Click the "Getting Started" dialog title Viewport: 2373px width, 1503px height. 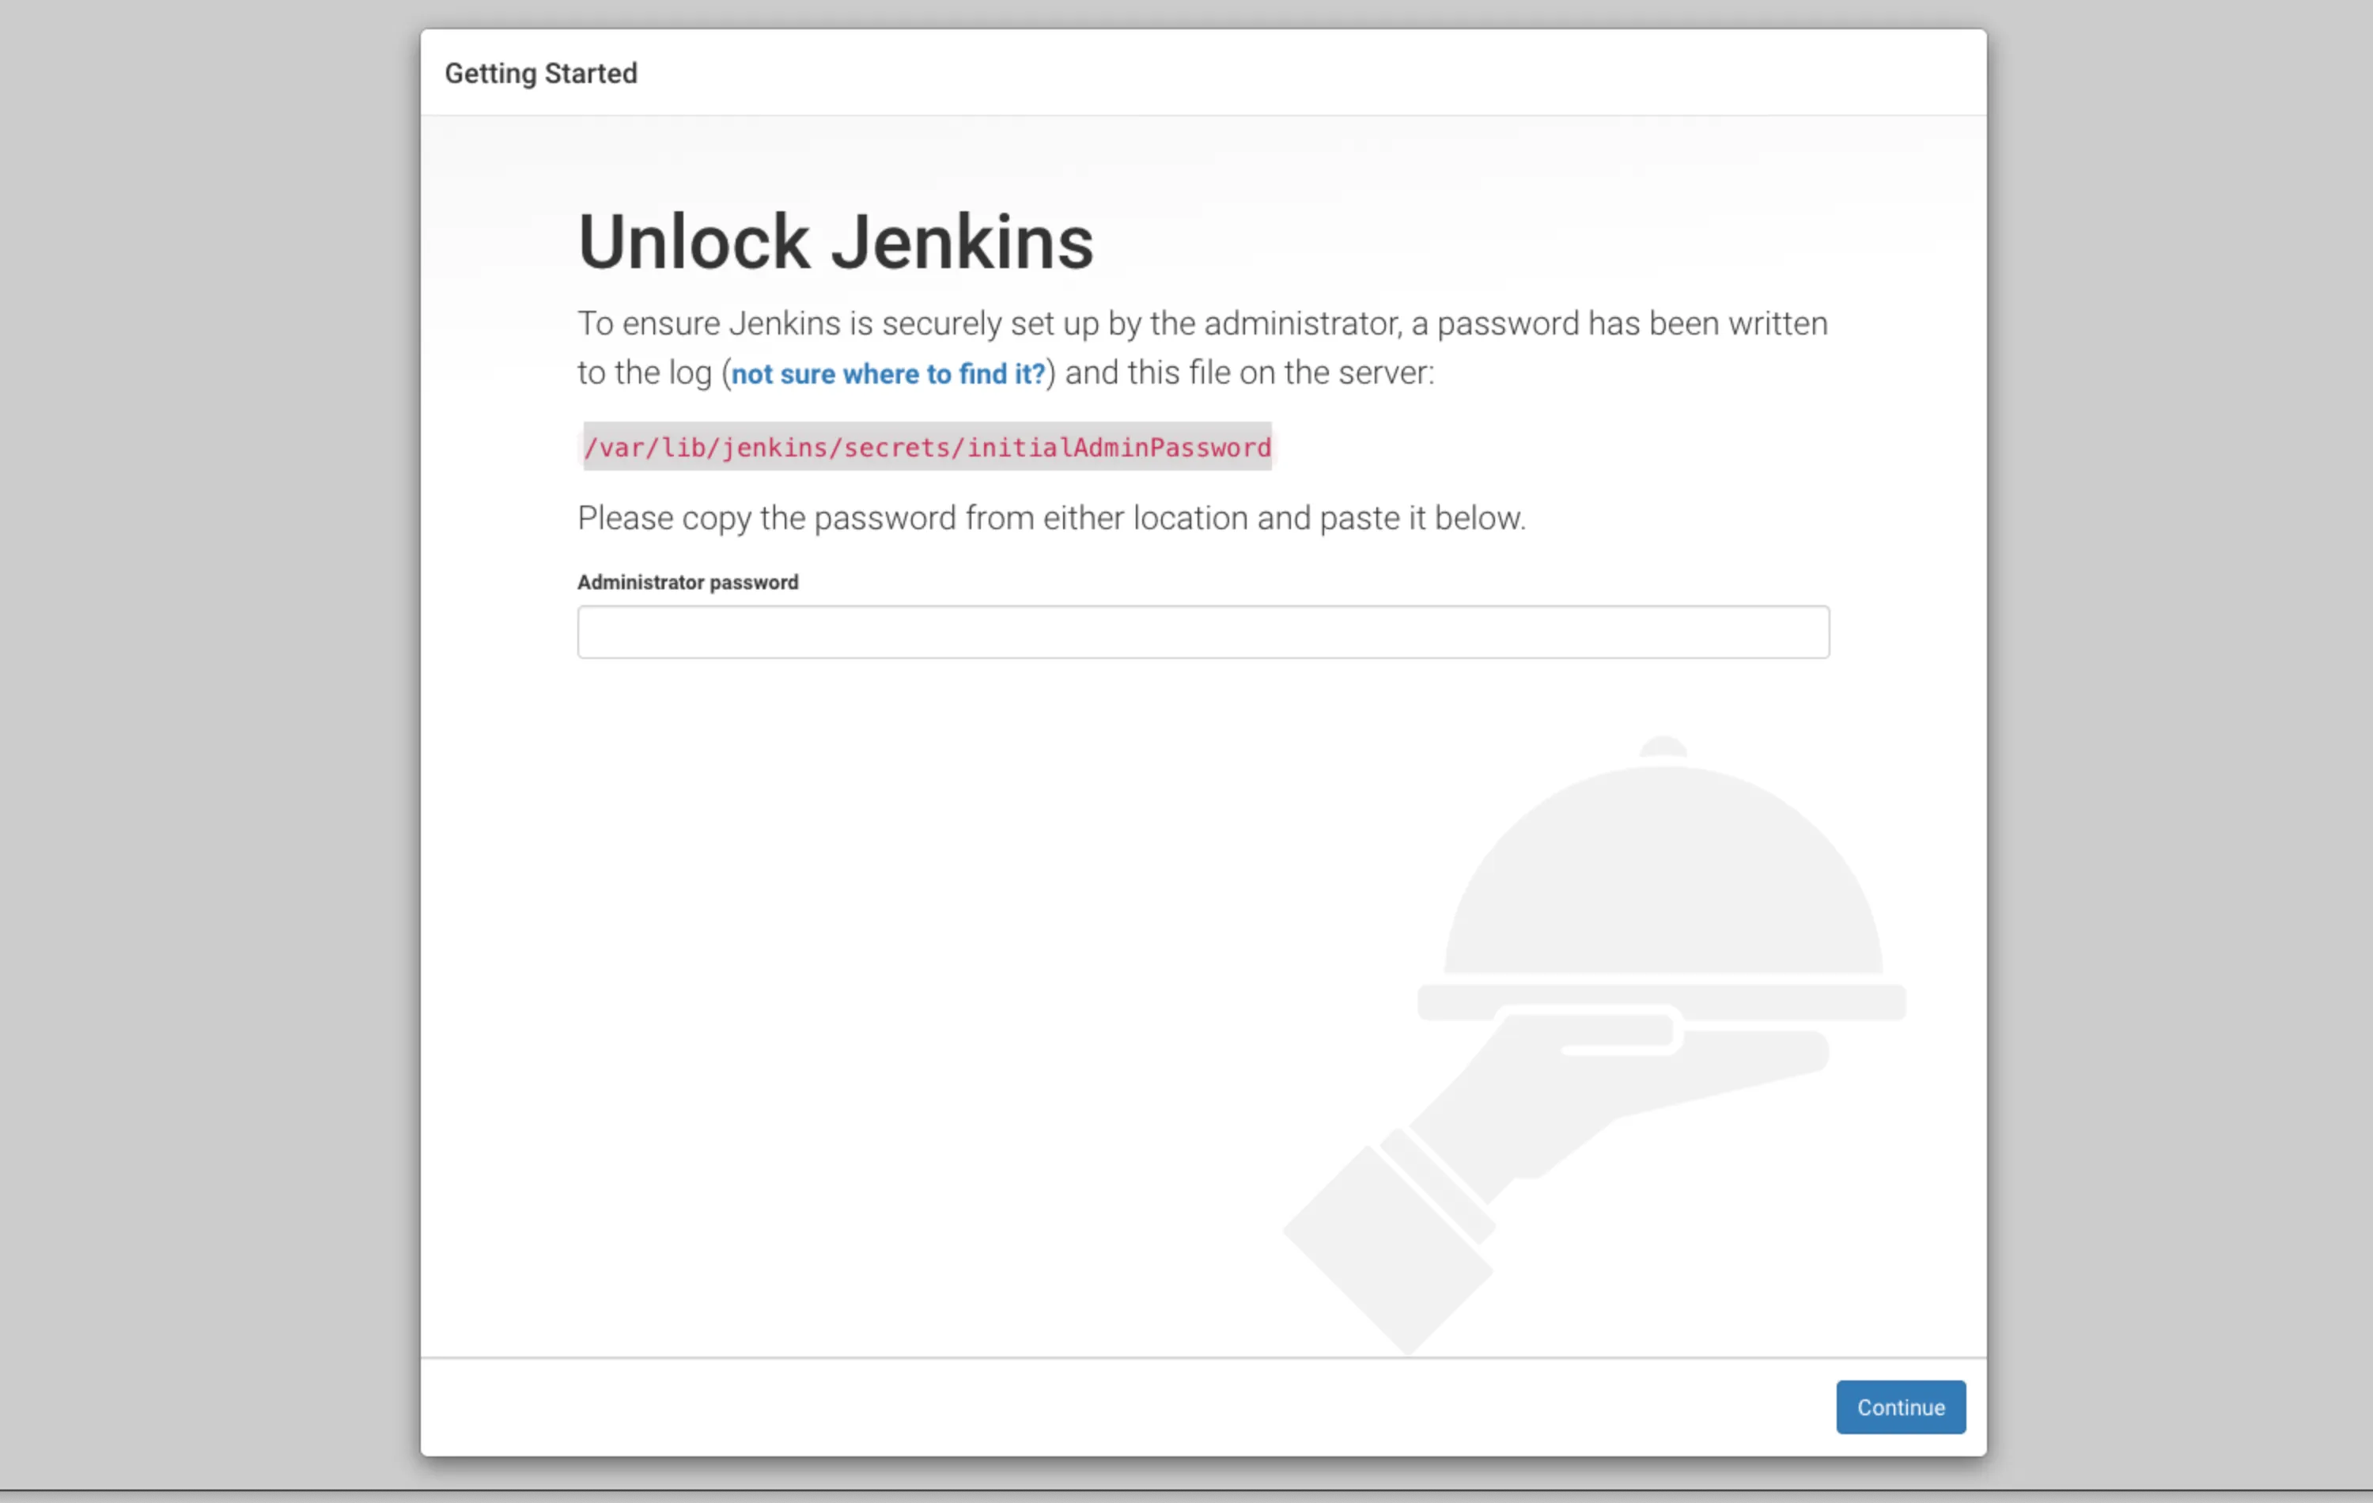(x=540, y=73)
